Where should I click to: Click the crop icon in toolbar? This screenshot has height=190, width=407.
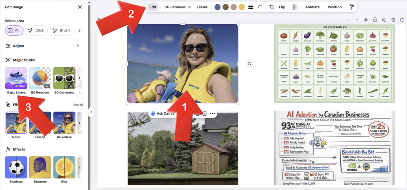pos(272,7)
